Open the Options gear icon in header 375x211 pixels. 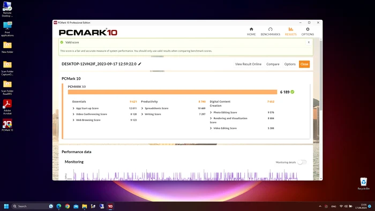coord(307,29)
